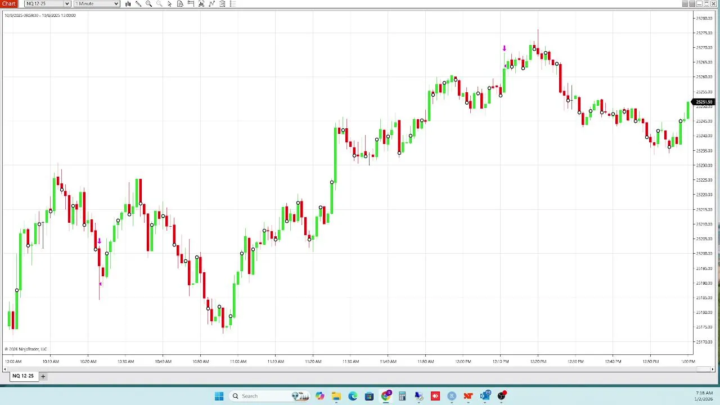Click the first gray window link button

[685, 4]
